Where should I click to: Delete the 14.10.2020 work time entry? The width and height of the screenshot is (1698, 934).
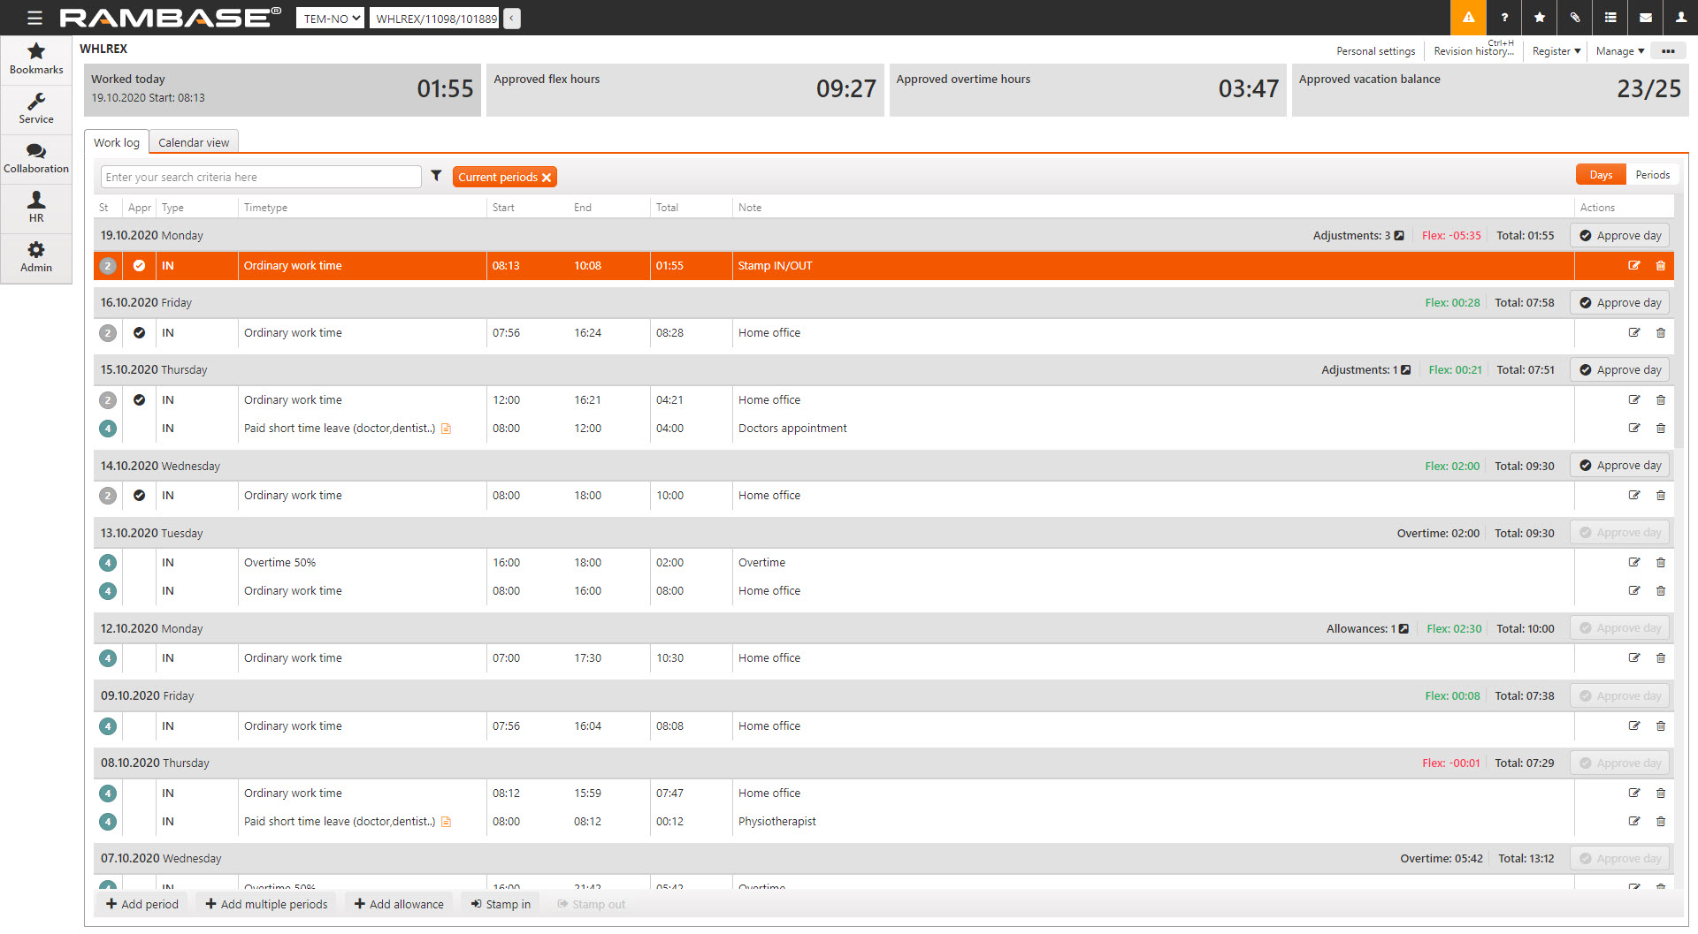[x=1660, y=496]
